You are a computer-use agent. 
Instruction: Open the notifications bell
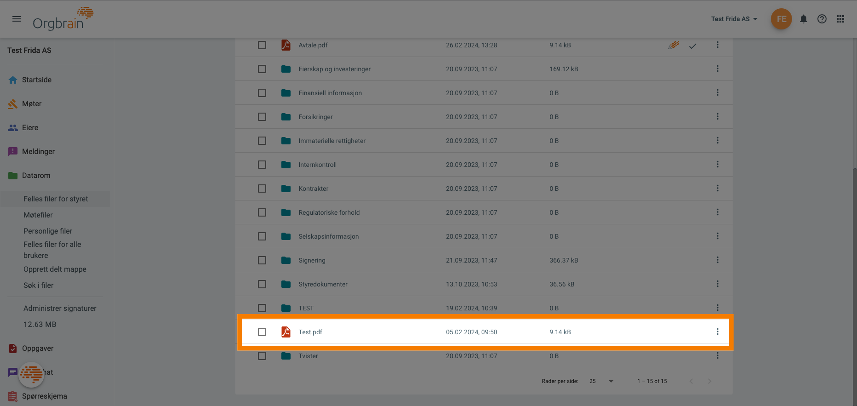point(804,19)
